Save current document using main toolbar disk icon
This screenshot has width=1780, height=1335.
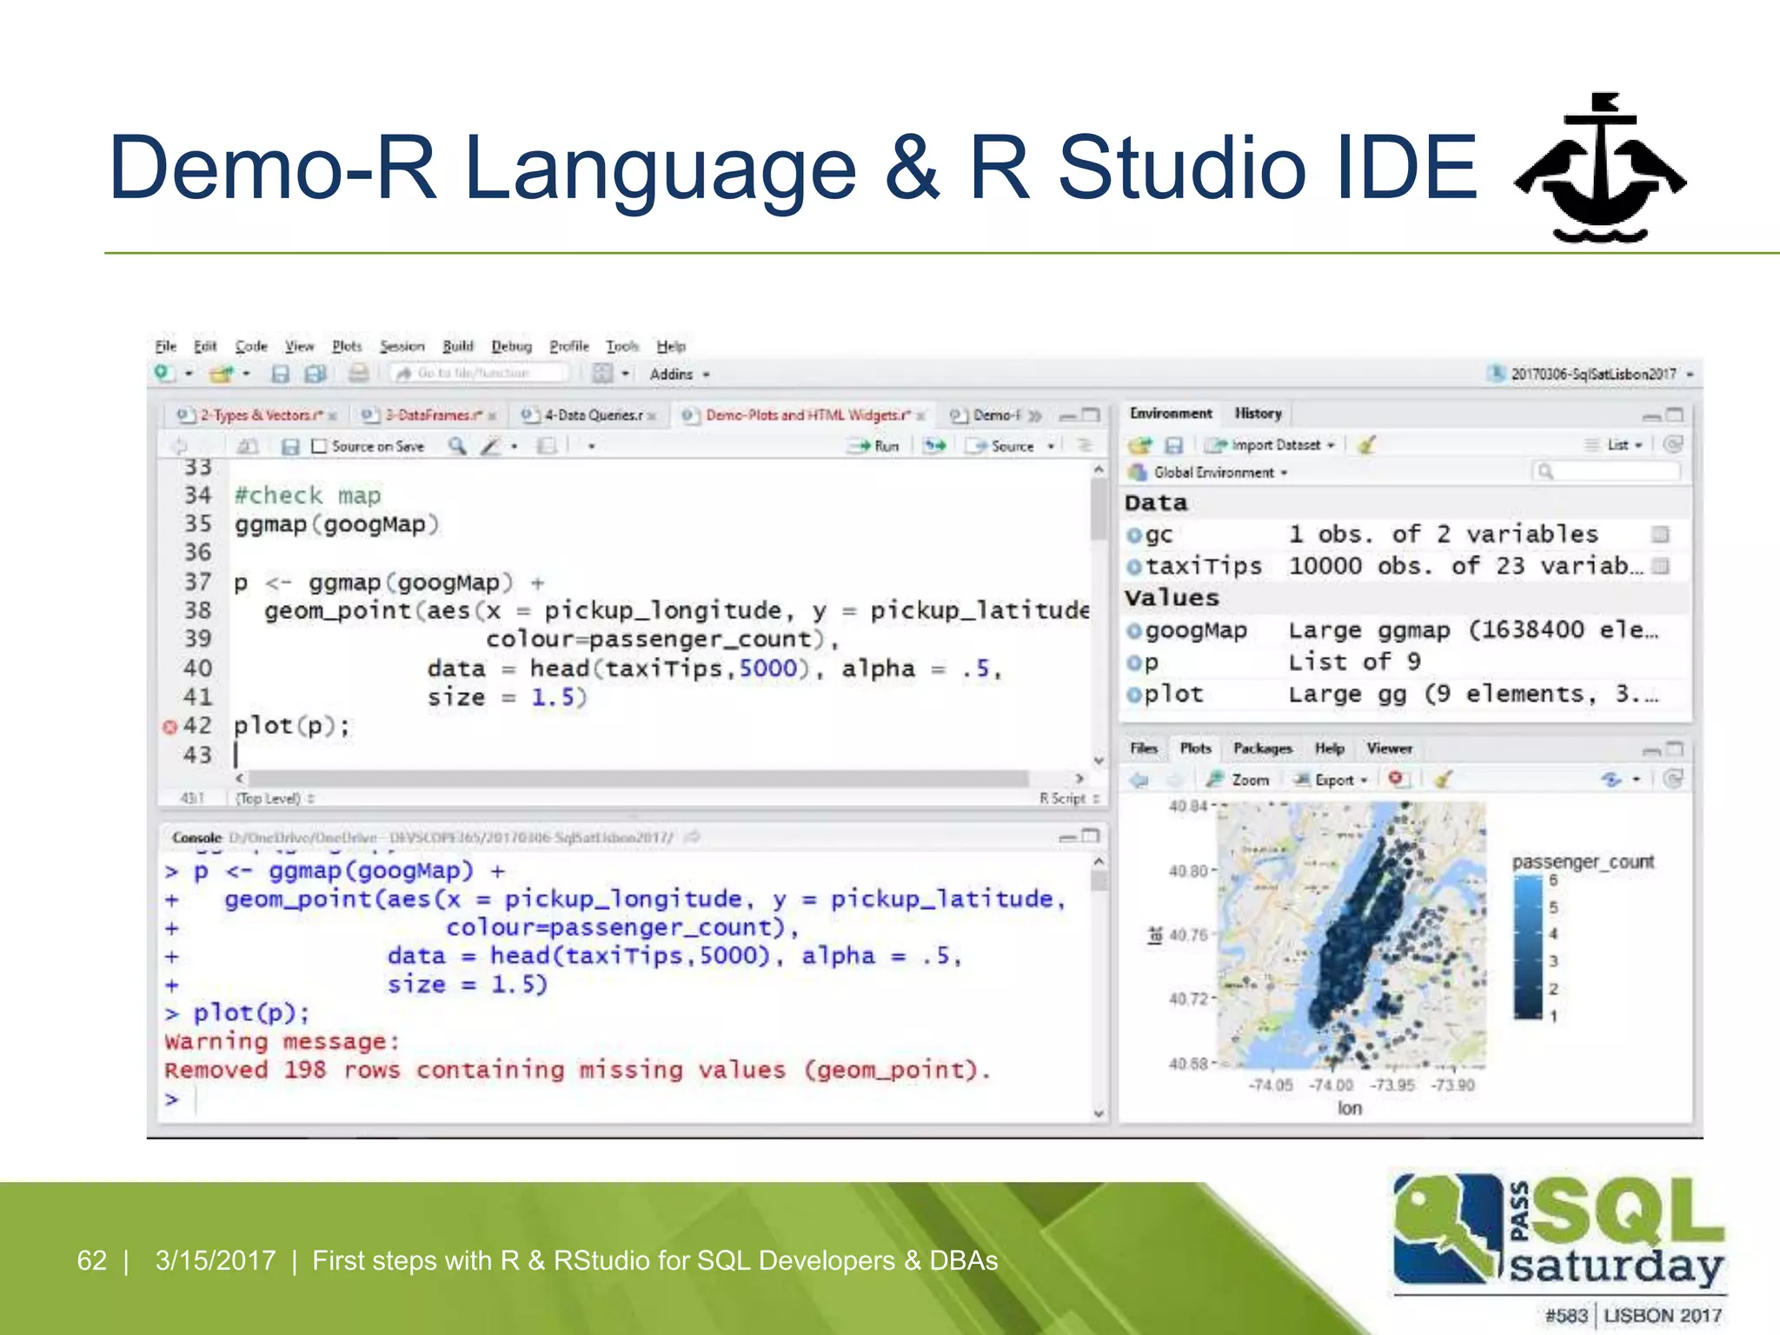(x=280, y=374)
